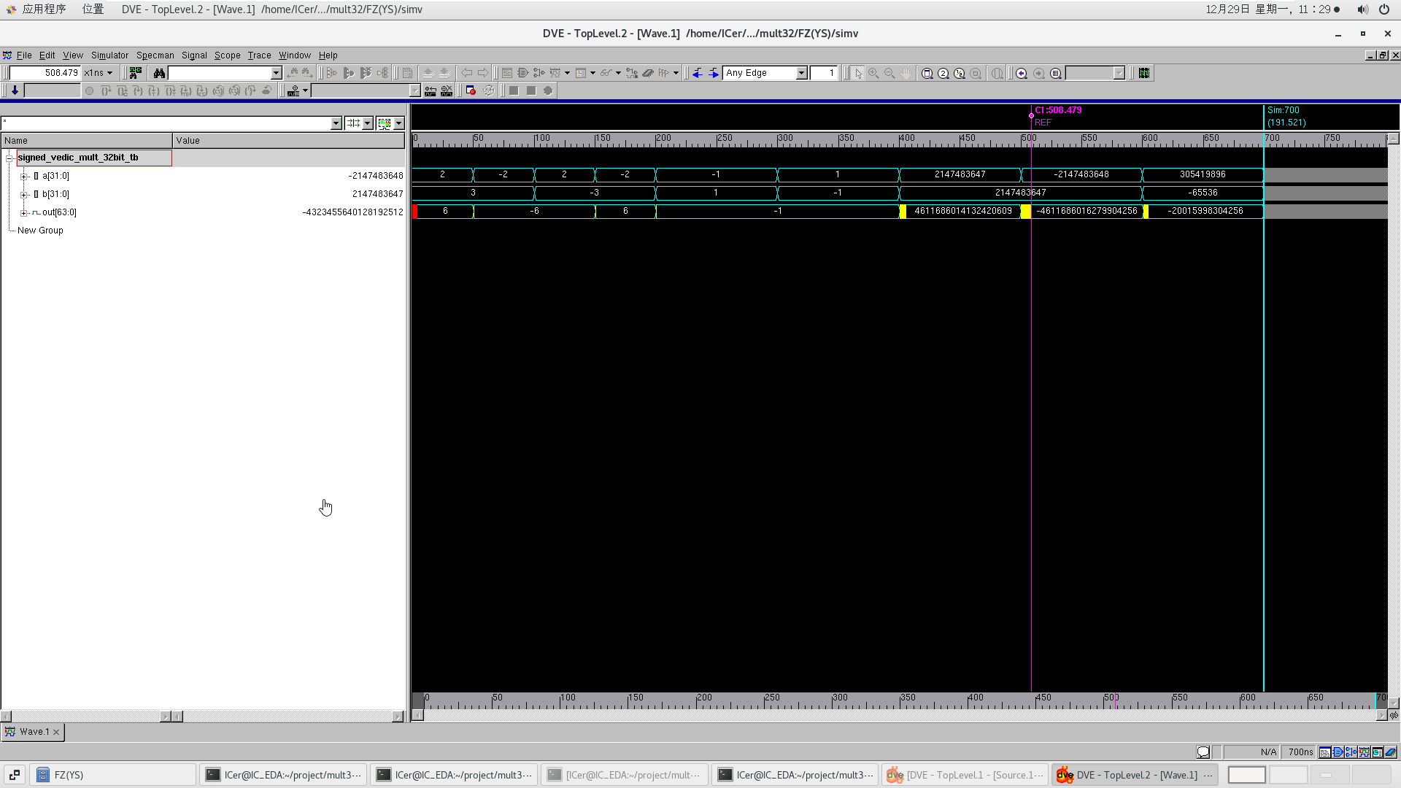Select the Zoom In magnifier tool
The image size is (1401, 788).
click(873, 73)
